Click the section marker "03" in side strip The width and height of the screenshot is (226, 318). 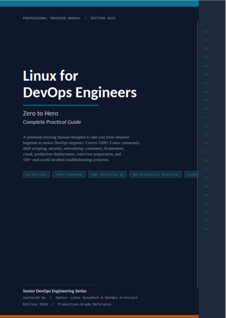tap(206, 48)
